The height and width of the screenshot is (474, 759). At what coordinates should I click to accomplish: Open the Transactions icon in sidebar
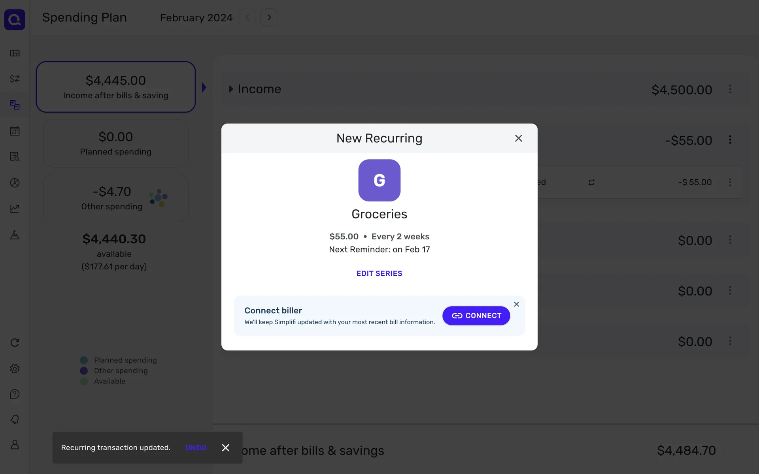pos(15,79)
